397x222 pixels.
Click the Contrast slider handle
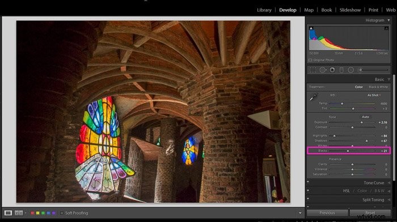click(x=352, y=127)
